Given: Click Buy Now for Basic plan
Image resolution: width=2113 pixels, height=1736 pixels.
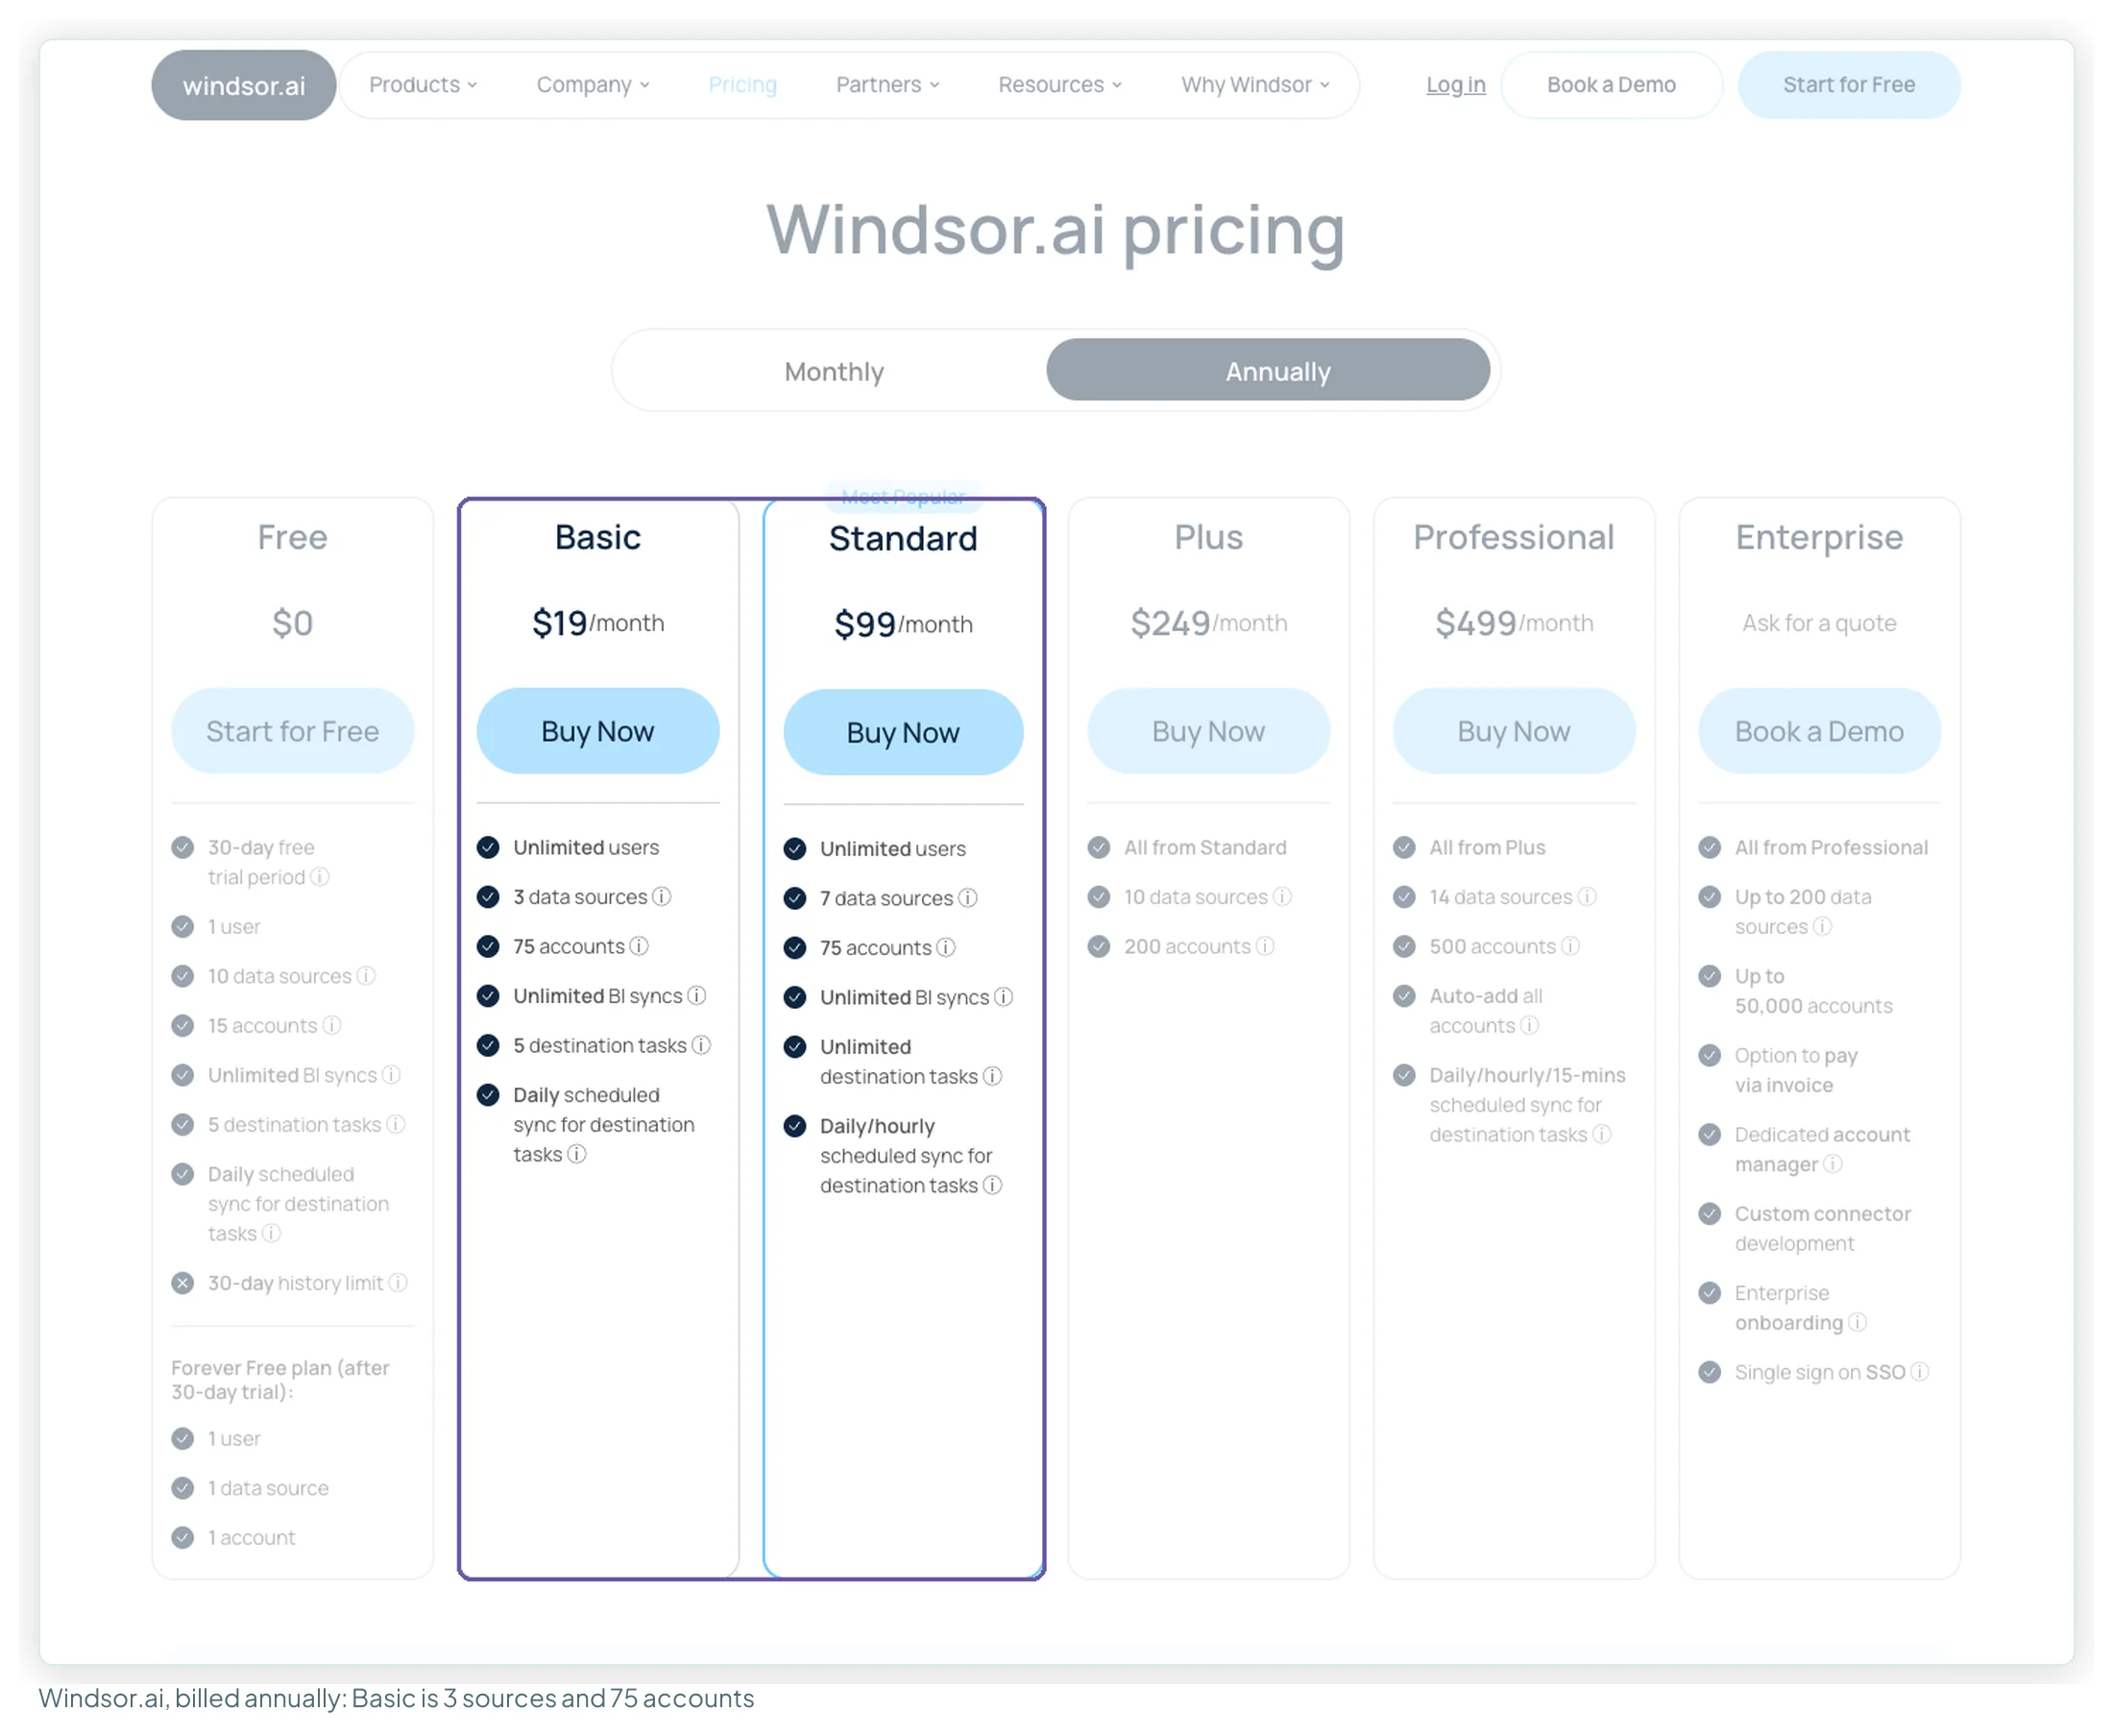Looking at the screenshot, I should (x=597, y=731).
